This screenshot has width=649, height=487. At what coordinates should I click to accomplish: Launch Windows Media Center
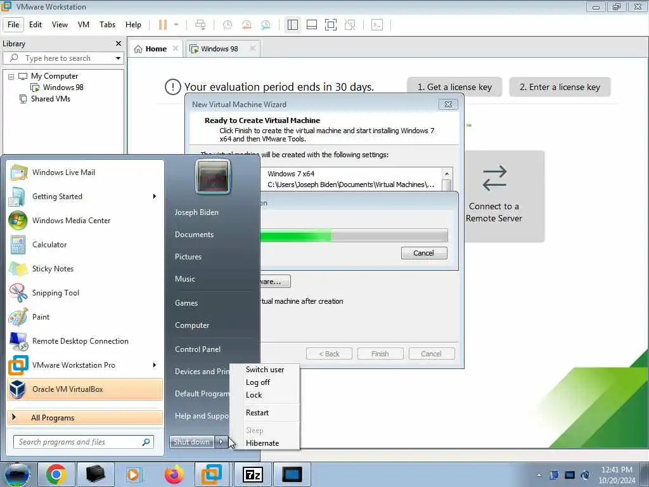(x=86, y=221)
